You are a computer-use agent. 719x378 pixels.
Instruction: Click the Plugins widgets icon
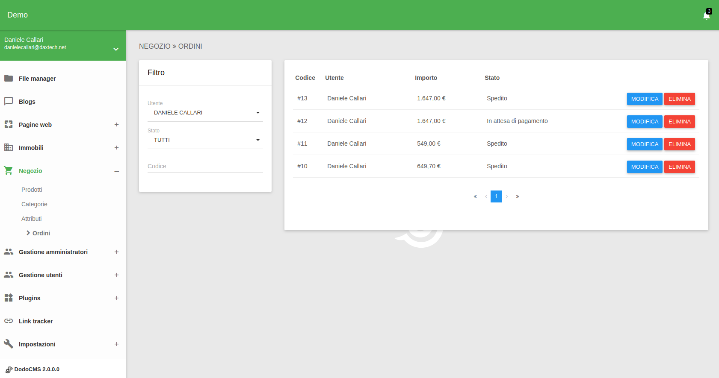point(9,298)
